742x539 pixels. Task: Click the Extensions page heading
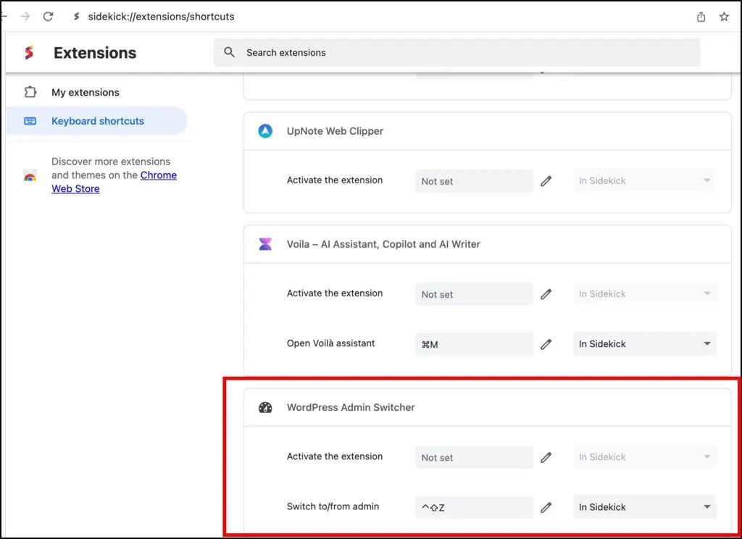pyautogui.click(x=95, y=53)
